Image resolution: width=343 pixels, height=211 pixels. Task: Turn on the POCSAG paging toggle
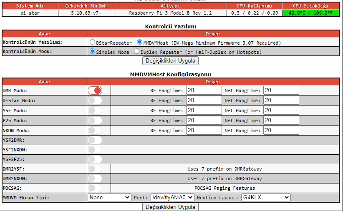click(x=95, y=188)
